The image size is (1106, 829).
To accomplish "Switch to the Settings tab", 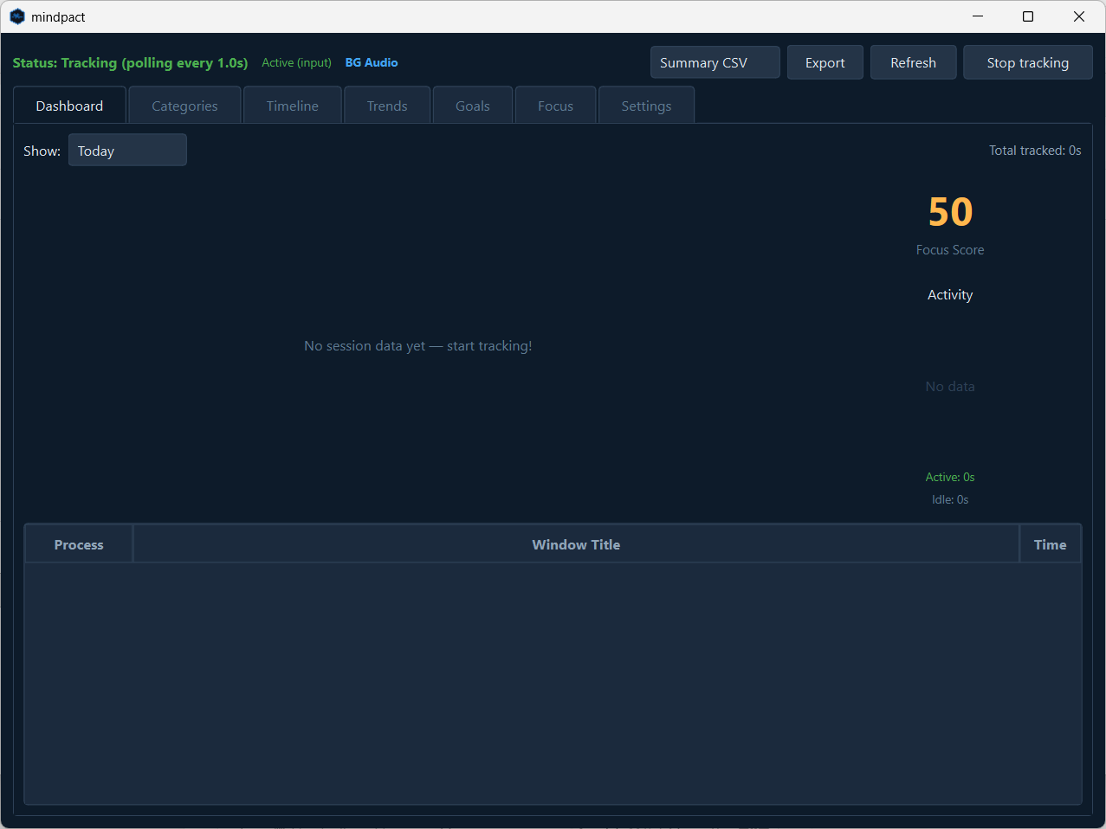I will [x=646, y=106].
